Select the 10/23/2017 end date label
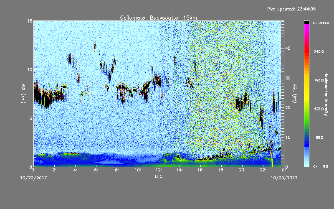 [x=284, y=178]
